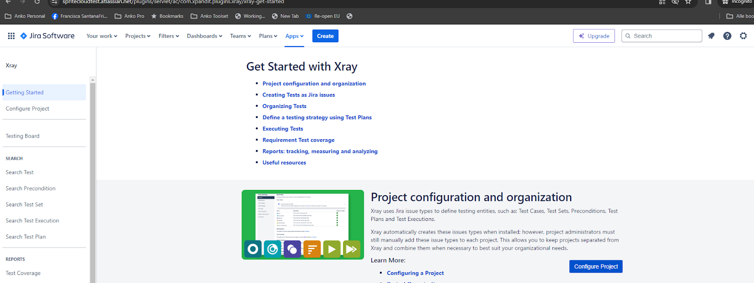Click the QR code icon in the address bar
Viewport: 754px width, 283px height.
point(662,2)
